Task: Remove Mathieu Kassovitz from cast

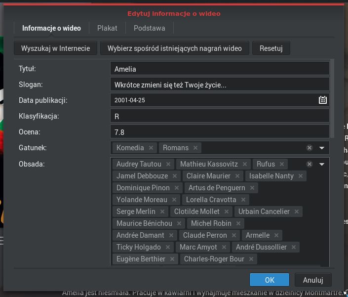Action: tap(244, 164)
